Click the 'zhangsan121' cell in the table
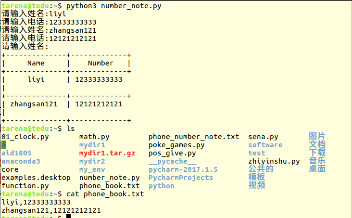This screenshot has width=352, height=218. pyautogui.click(x=34, y=104)
